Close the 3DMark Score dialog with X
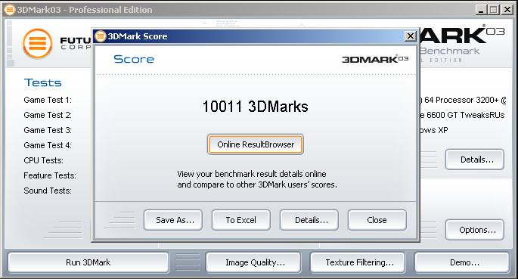The height and width of the screenshot is (279, 518). pos(410,36)
